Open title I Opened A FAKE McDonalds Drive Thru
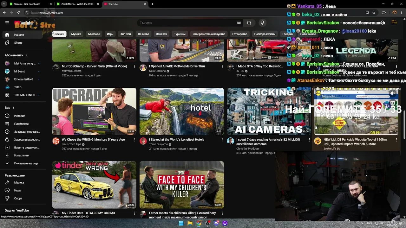Screen dimensions: 406x228 point(177,66)
